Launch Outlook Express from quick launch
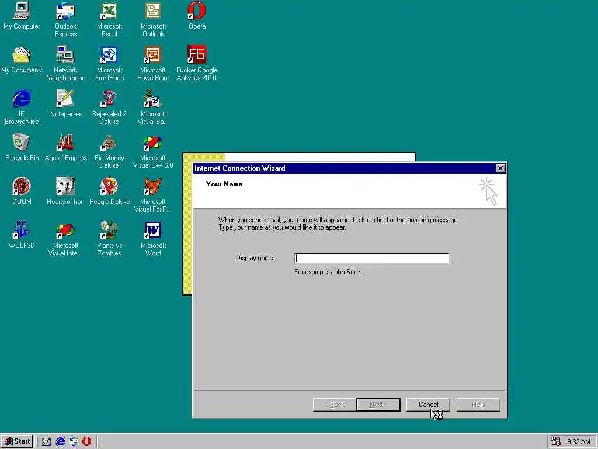 [74, 441]
